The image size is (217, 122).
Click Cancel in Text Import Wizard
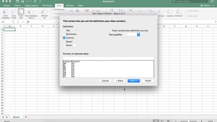coord(105,81)
